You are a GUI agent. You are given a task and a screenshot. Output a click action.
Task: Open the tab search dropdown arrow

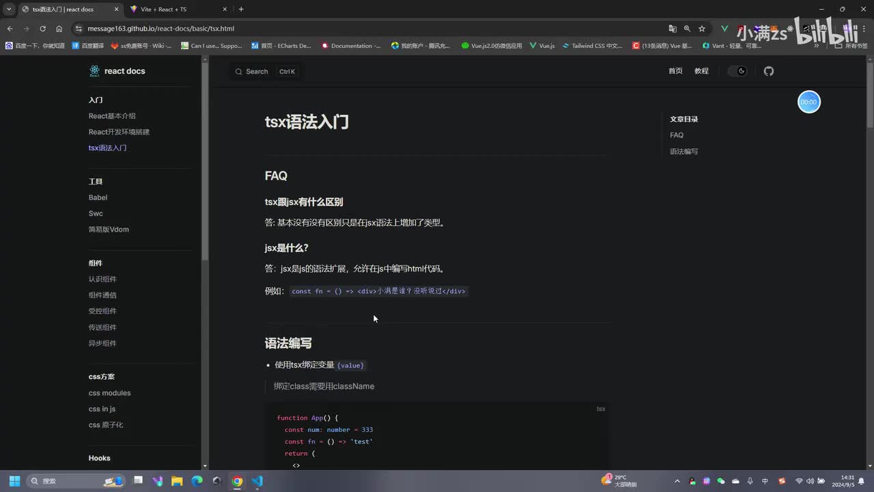point(8,9)
